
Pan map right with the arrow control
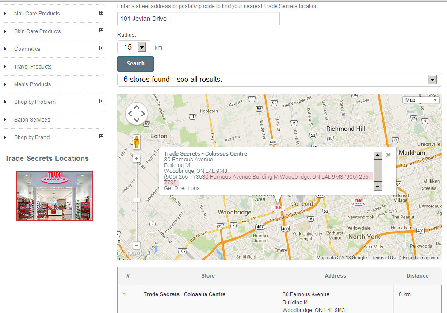click(143, 114)
